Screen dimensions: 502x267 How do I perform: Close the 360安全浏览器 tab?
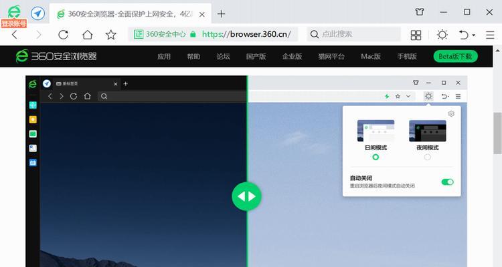202,15
